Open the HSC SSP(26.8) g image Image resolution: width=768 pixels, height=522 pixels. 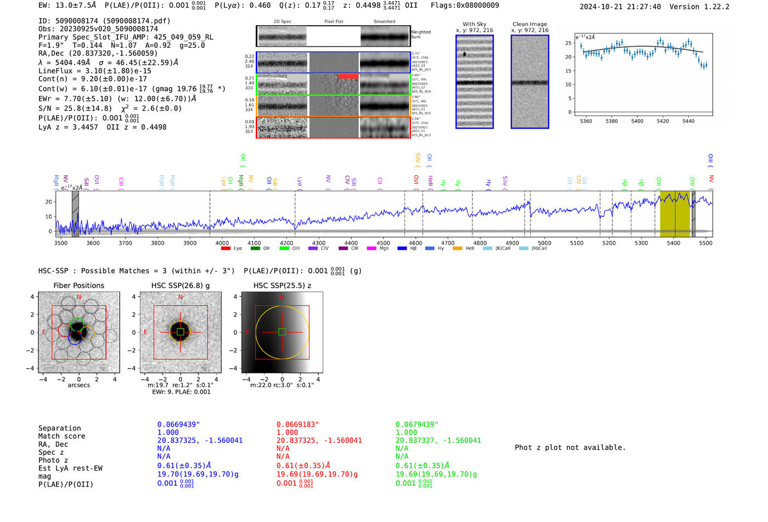click(x=180, y=332)
